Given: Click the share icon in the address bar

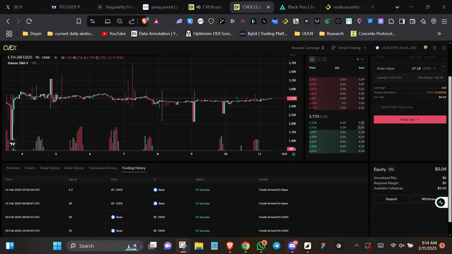Looking at the screenshot, I should tap(131, 22).
